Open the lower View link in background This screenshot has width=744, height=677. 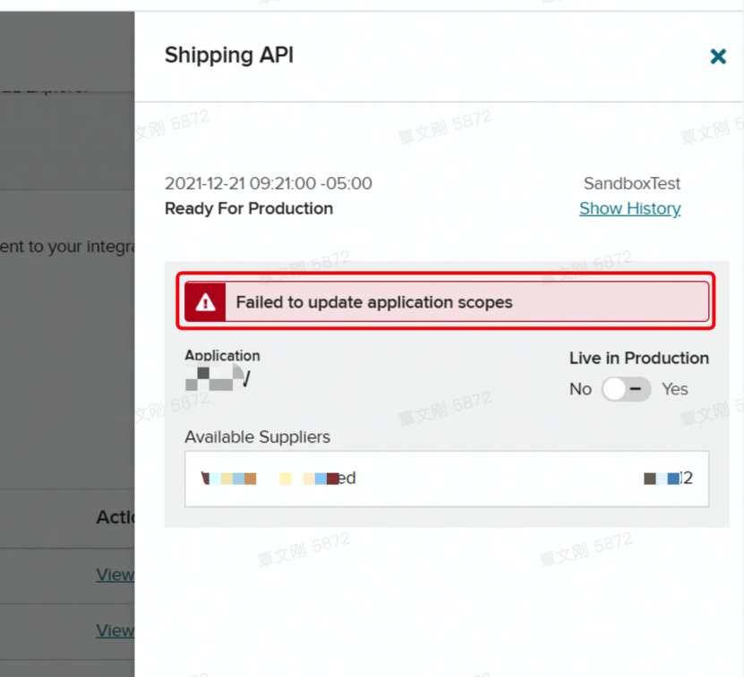pyautogui.click(x=115, y=630)
